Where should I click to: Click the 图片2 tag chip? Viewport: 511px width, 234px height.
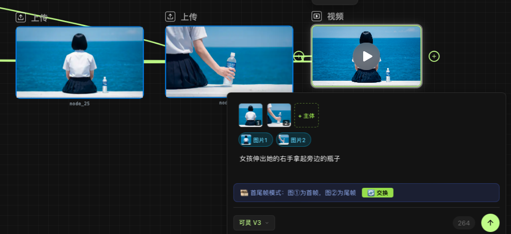(x=293, y=140)
